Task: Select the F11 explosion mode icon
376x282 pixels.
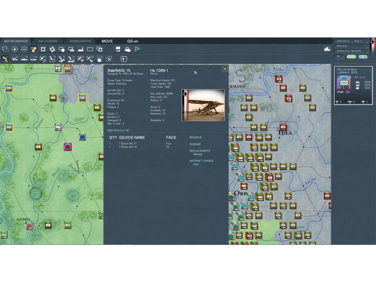Action: (x=100, y=59)
